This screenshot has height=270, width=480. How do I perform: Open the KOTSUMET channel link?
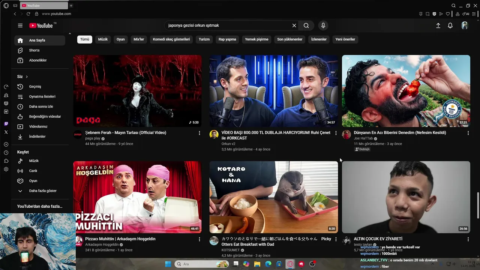(231, 250)
